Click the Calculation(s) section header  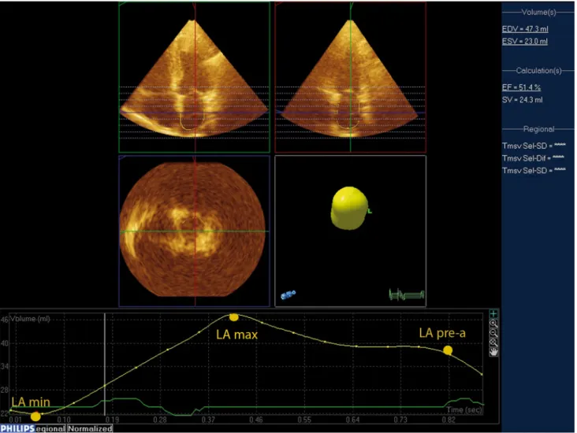point(538,71)
